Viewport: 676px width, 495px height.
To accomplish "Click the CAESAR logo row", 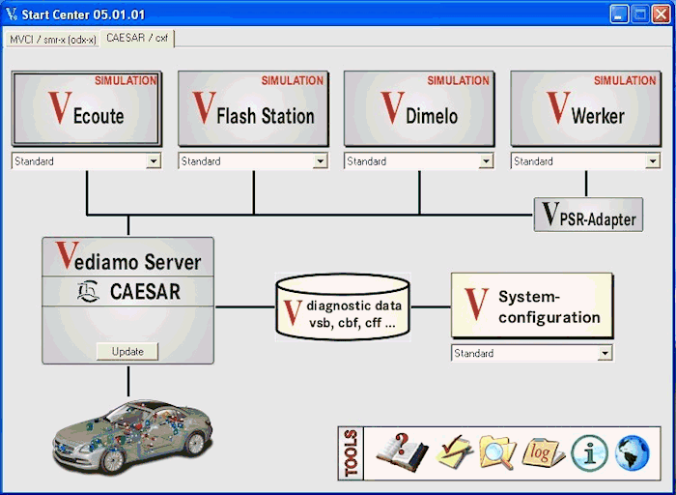I will pyautogui.click(x=128, y=291).
